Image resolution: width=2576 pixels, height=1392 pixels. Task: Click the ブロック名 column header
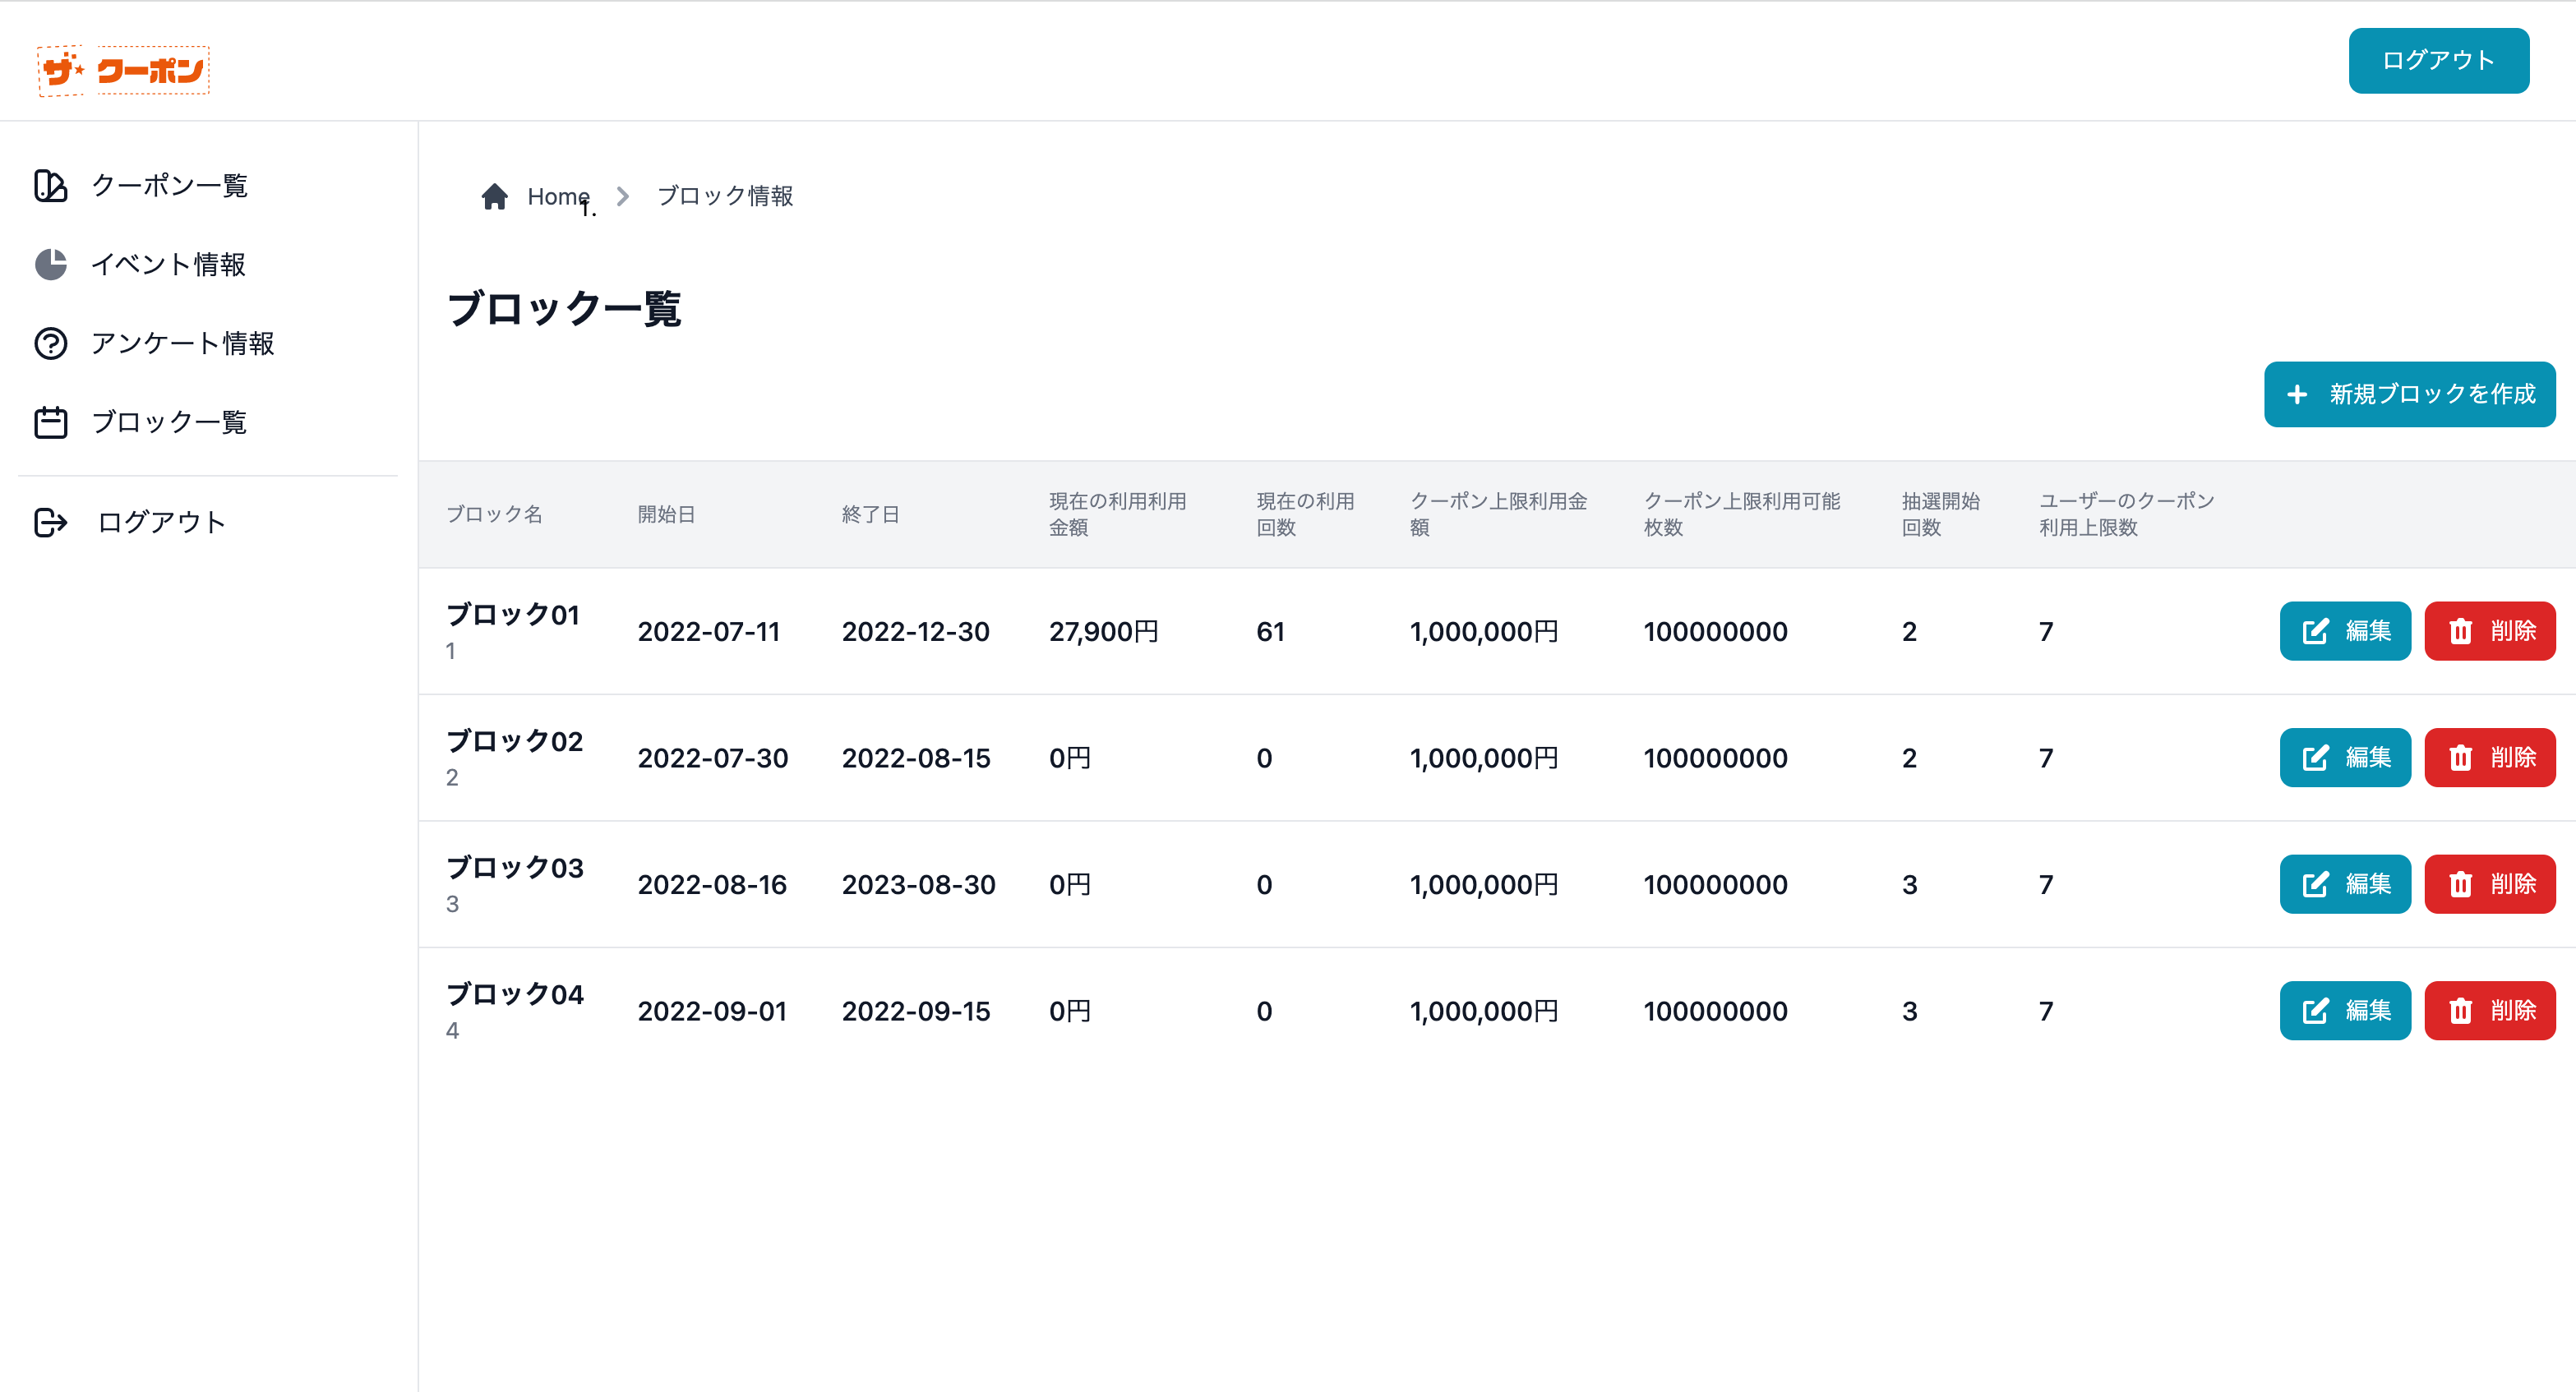[x=494, y=515]
